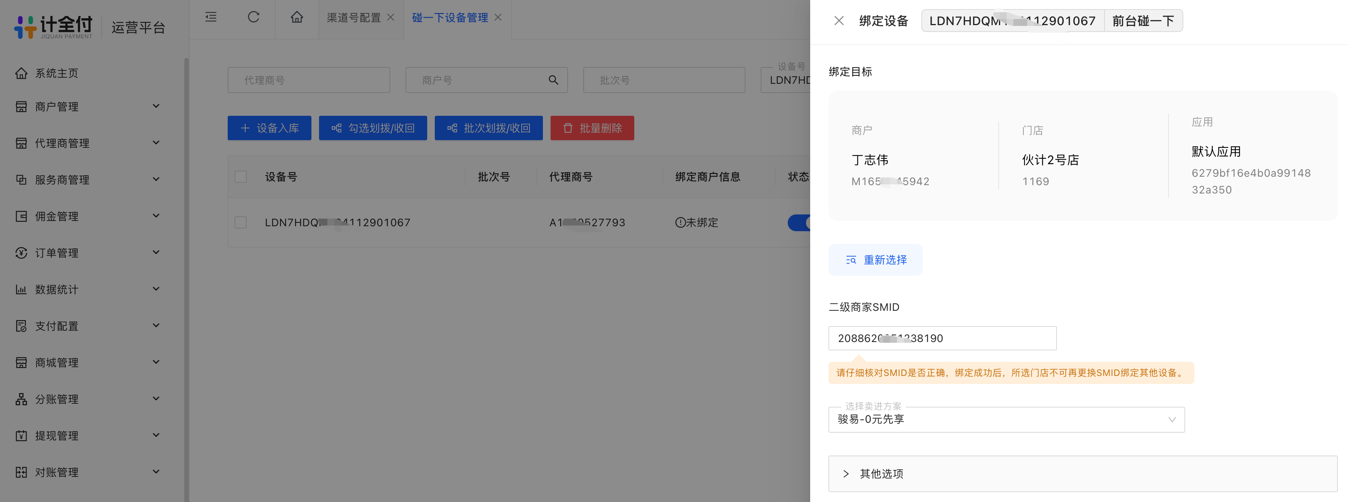Focus the 代理商号 input field
Screen dimensions: 1347x502
[x=308, y=80]
